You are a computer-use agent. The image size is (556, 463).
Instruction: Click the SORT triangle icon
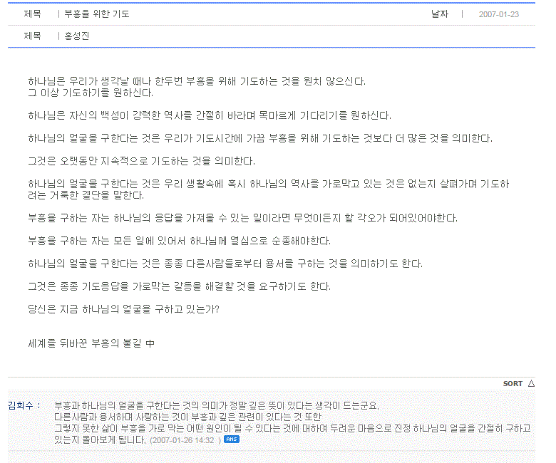pyautogui.click(x=531, y=383)
